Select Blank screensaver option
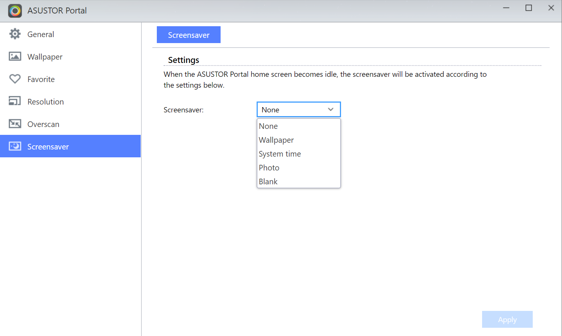This screenshot has width=562, height=336. (x=299, y=182)
